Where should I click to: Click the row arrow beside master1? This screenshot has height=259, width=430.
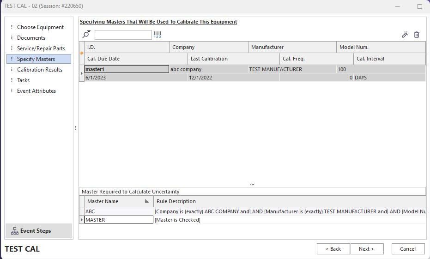82,73
